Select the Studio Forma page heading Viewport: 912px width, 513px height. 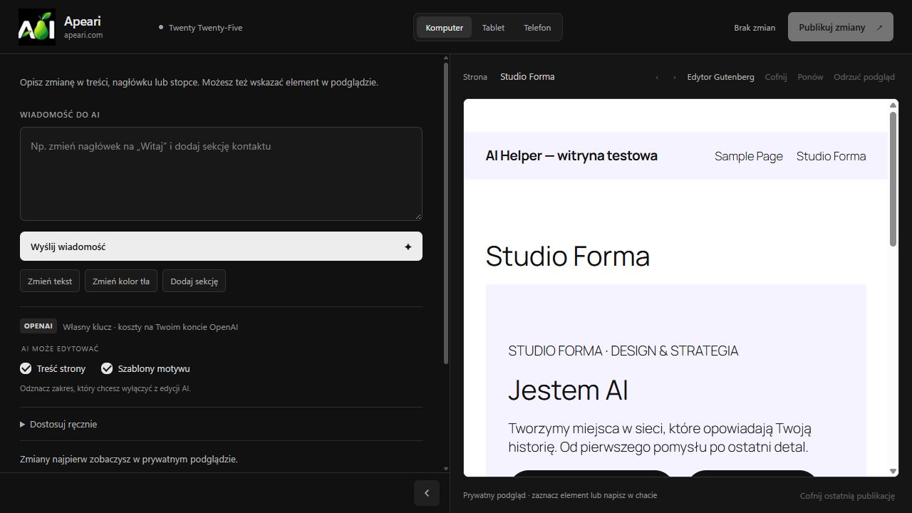coord(567,256)
